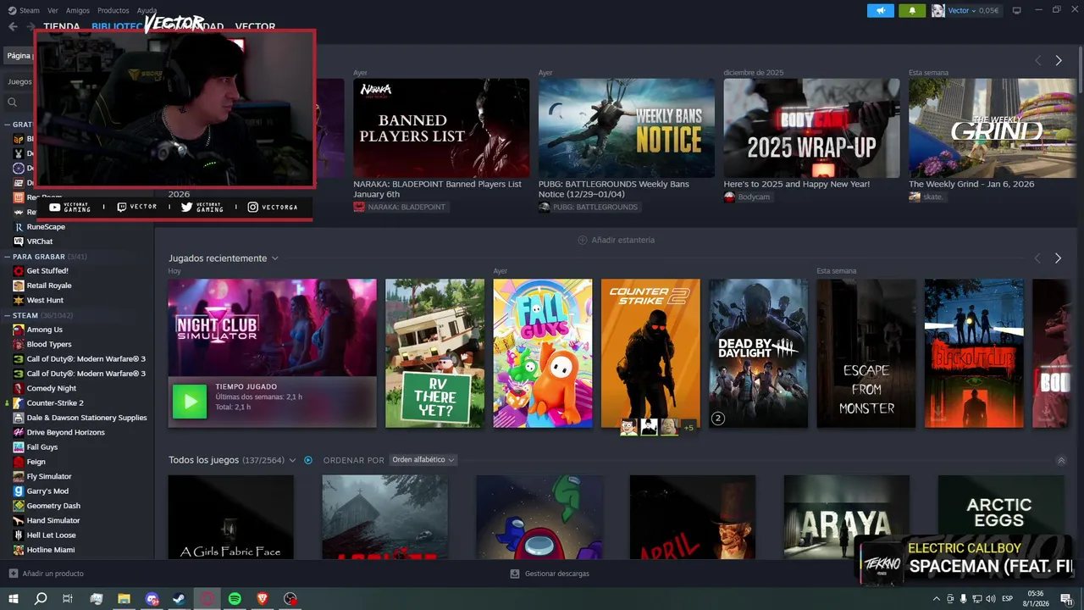Click the library search magnifier icon

pyautogui.click(x=13, y=103)
